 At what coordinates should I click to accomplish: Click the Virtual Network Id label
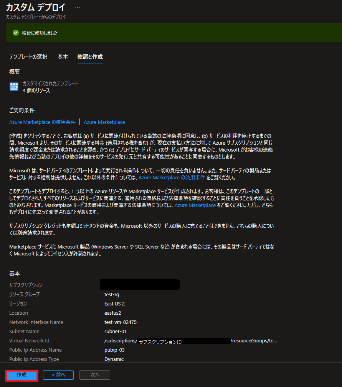(29, 341)
